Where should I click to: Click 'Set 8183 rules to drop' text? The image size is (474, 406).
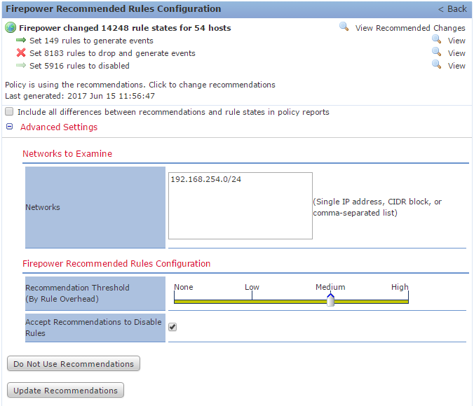[112, 53]
